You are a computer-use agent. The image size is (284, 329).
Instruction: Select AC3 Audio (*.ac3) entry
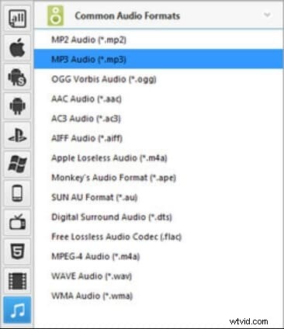(x=158, y=119)
